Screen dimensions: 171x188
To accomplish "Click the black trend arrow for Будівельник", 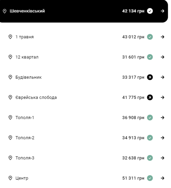I will pos(150,77).
